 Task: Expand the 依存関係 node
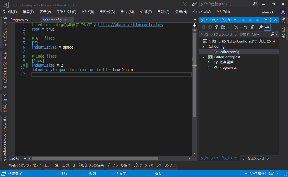pos(208,62)
